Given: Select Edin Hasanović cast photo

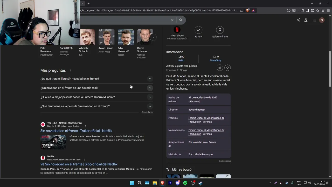Looking at the screenshot, I should [x=126, y=37].
